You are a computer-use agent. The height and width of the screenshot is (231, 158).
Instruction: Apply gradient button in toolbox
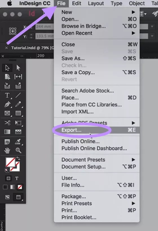(x=12, y=187)
